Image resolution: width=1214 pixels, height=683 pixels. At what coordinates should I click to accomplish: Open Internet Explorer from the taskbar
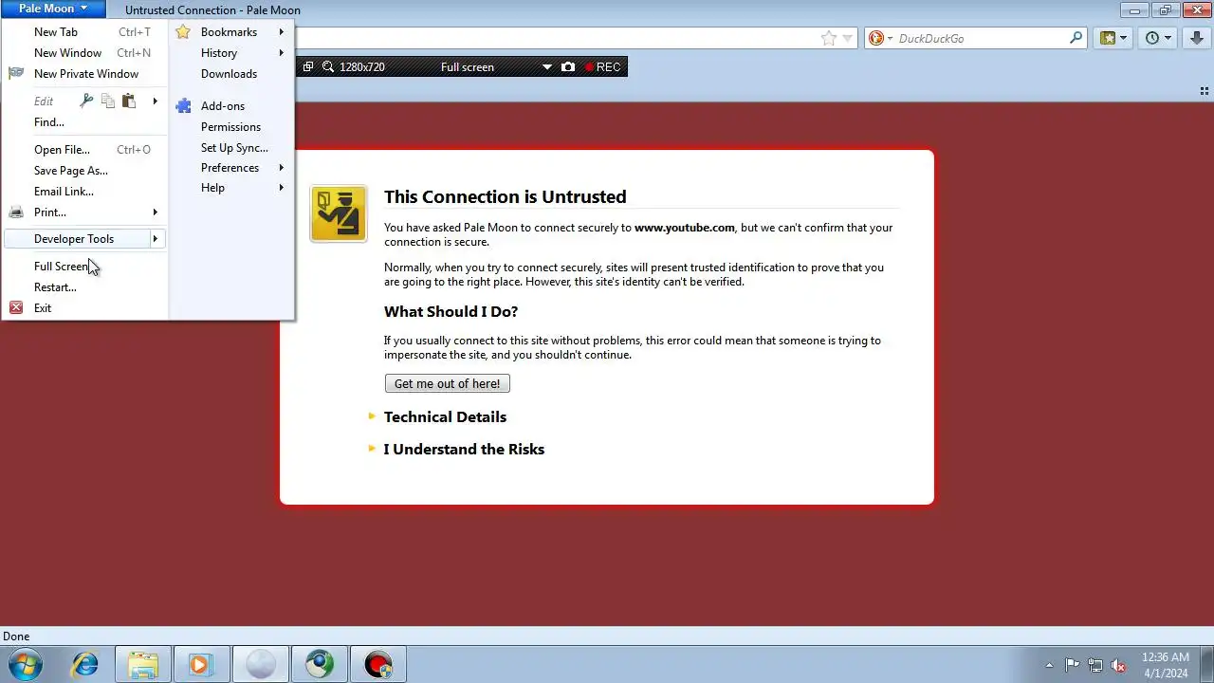(x=85, y=664)
